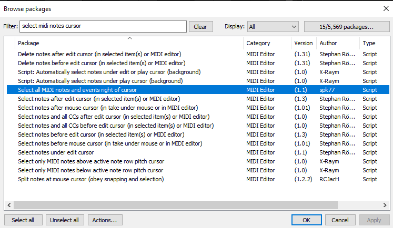Open the Display filter dropdown
This screenshot has width=393, height=228.
click(x=273, y=26)
